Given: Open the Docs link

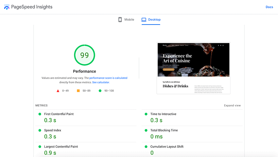Looking at the screenshot, I should pos(269,7).
